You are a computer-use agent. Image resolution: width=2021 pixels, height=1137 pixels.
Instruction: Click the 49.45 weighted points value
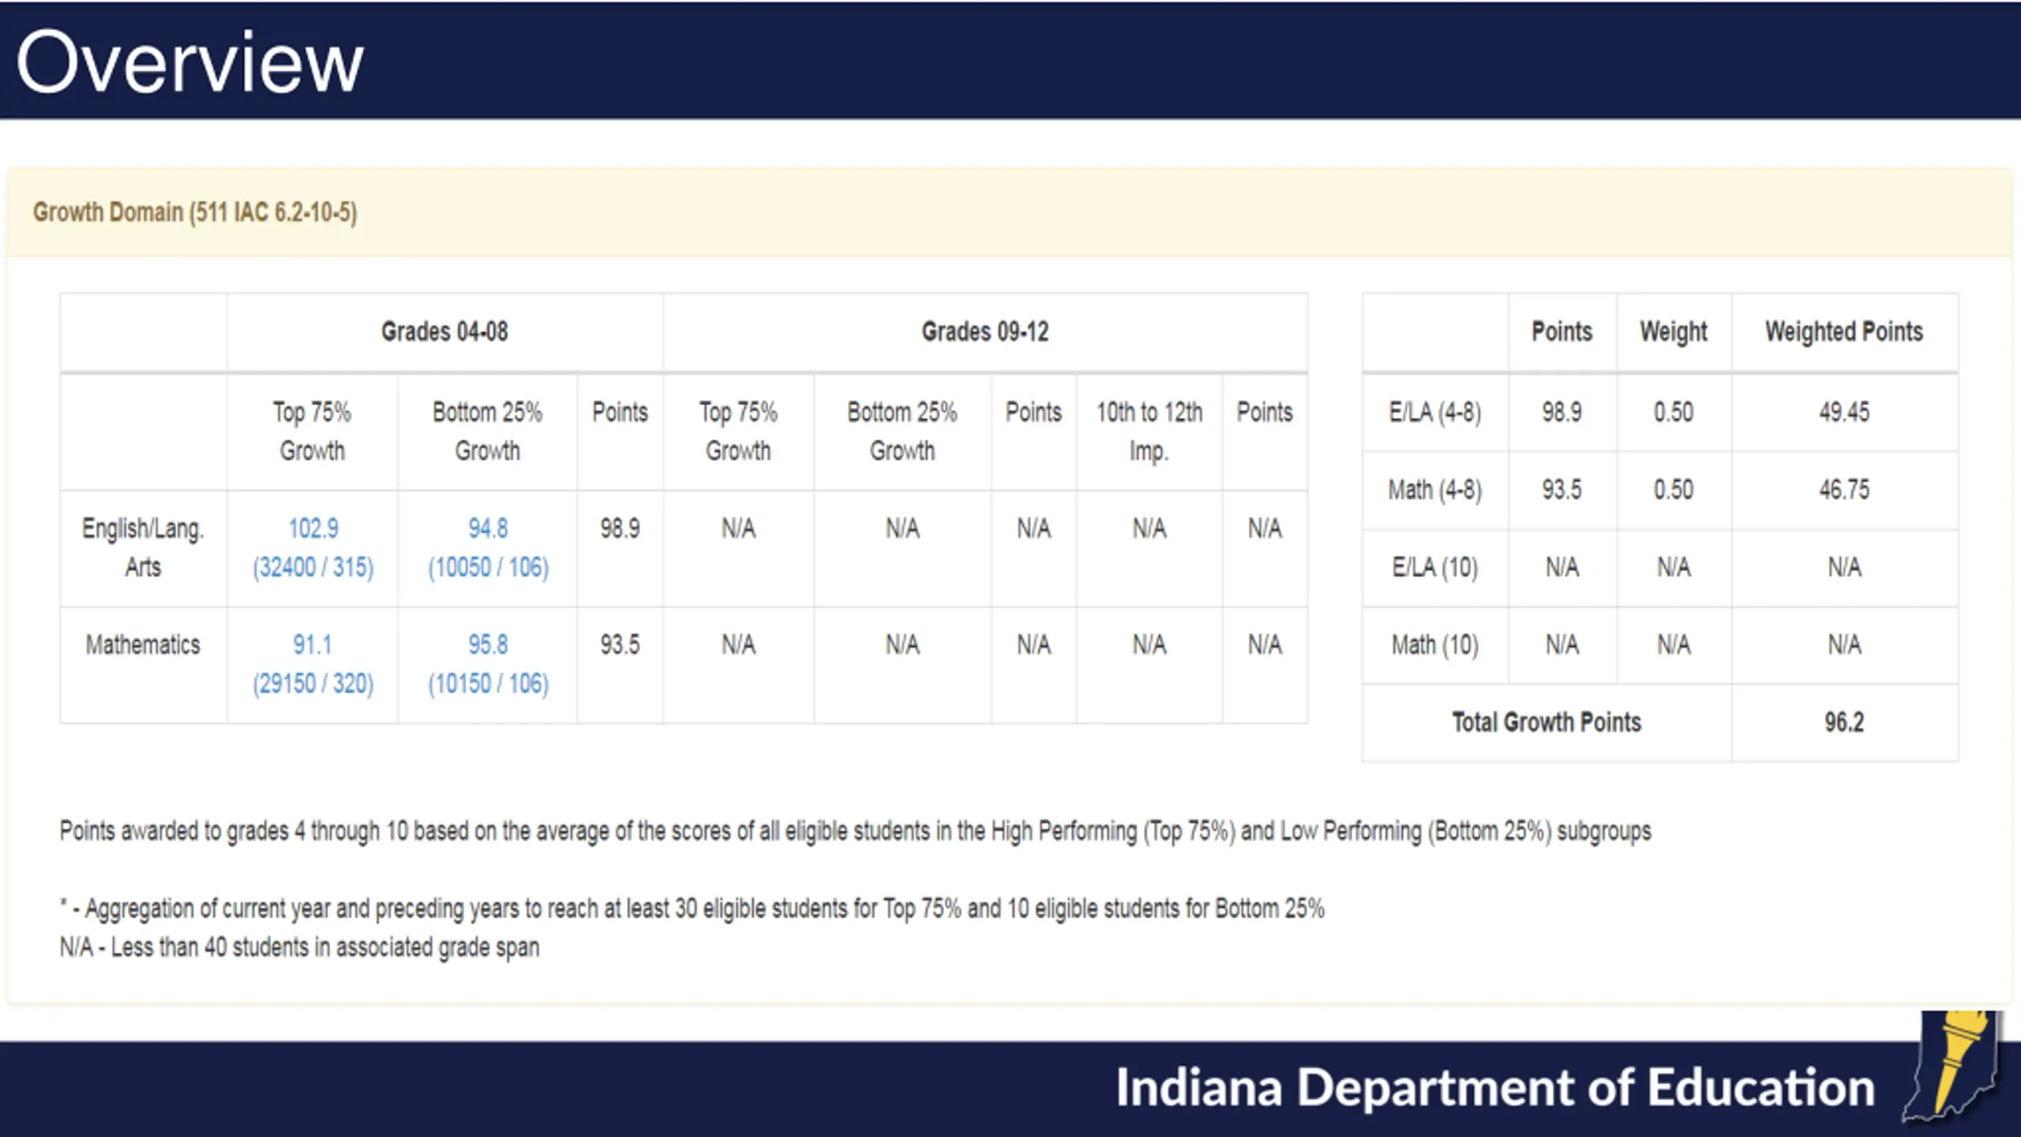1844,412
